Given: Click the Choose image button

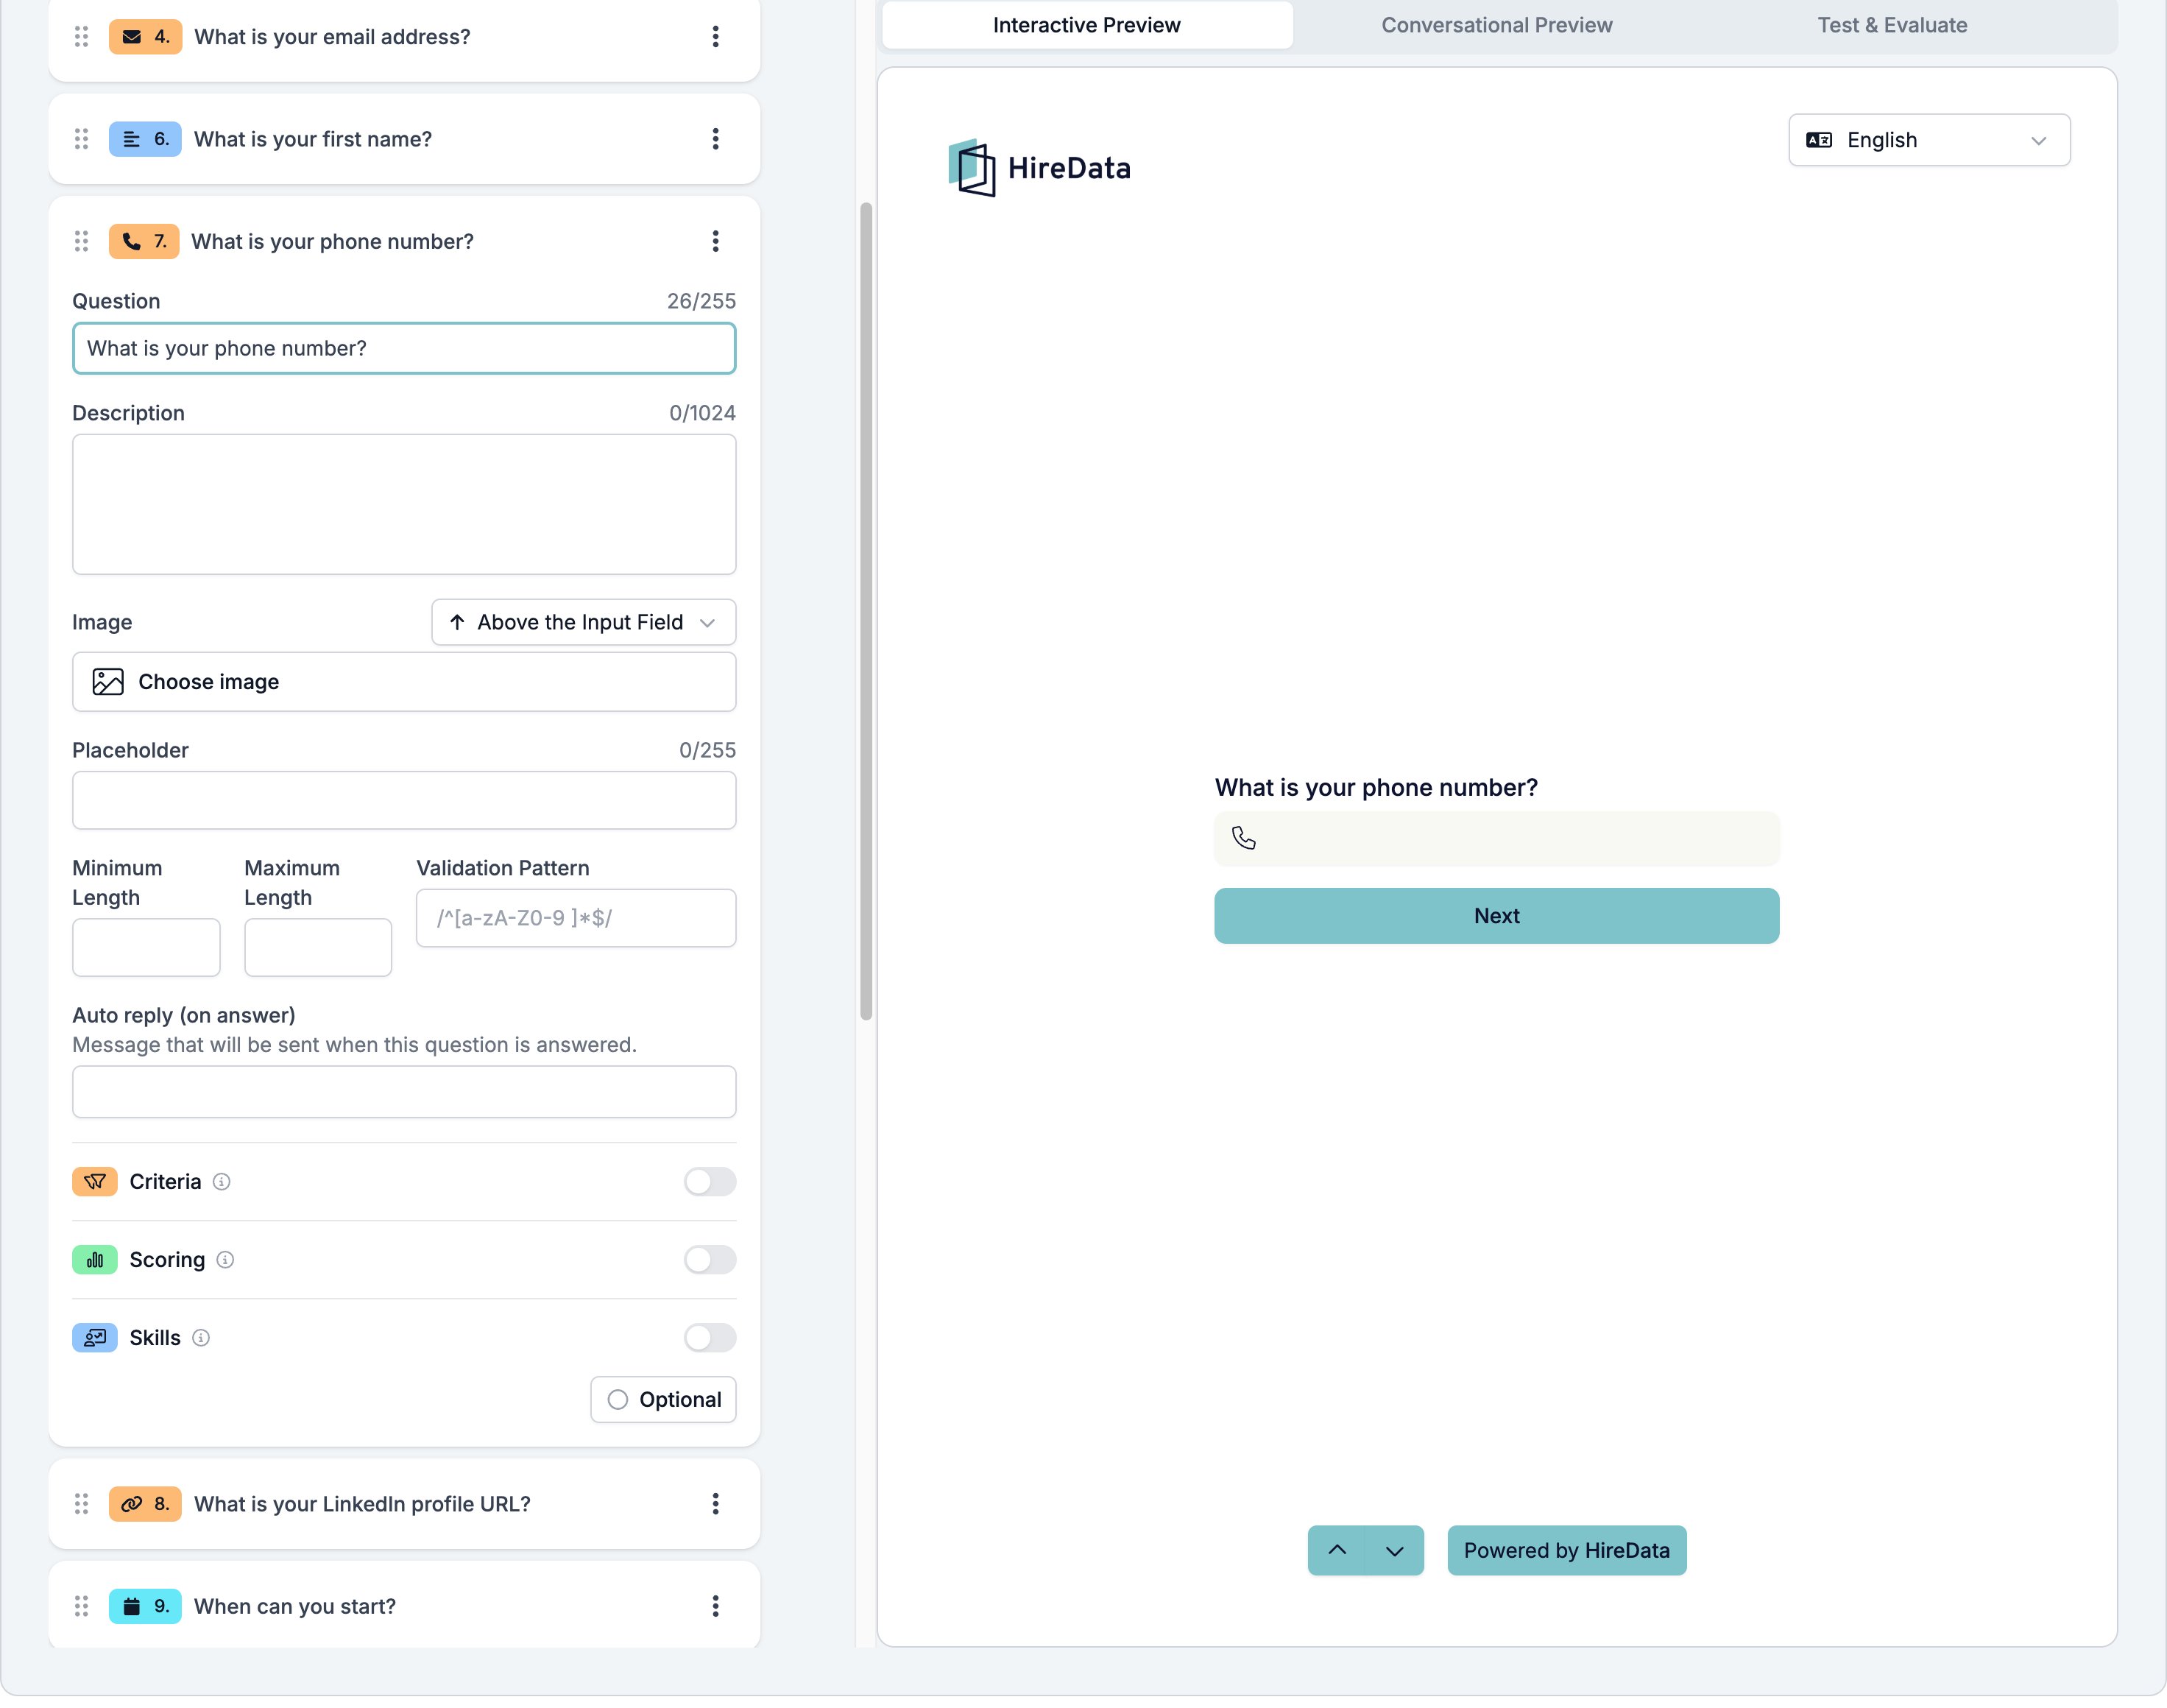Looking at the screenshot, I should pos(404,682).
